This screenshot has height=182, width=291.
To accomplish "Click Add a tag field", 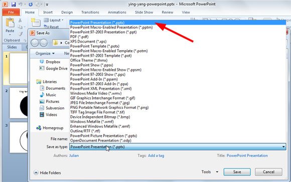I will 156,155.
